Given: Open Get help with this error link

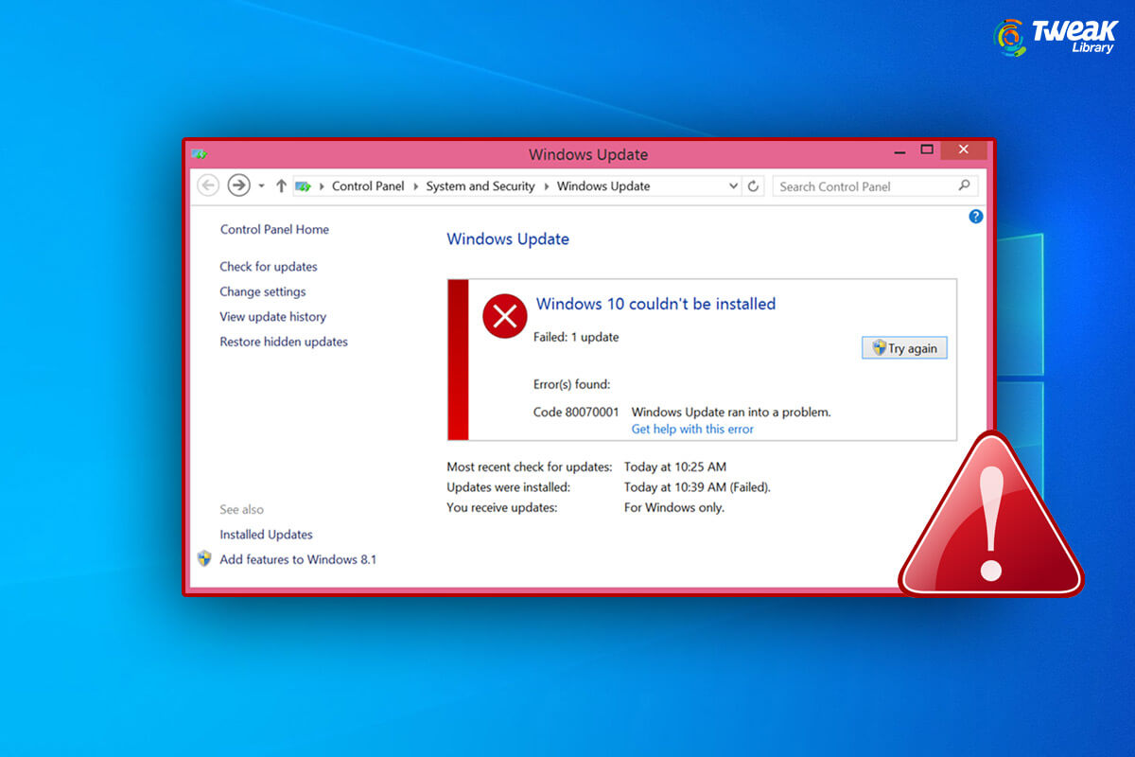Looking at the screenshot, I should pyautogui.click(x=692, y=429).
